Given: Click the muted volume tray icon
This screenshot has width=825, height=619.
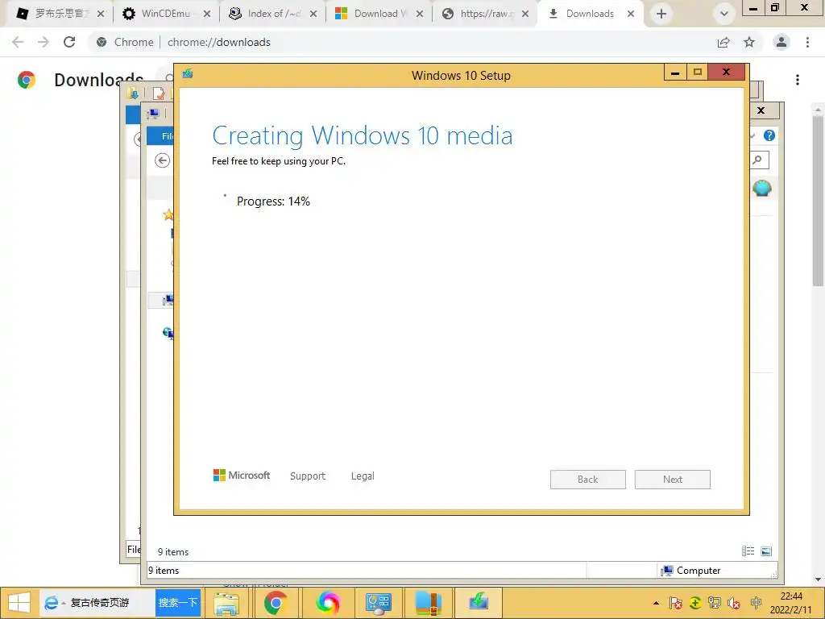Looking at the screenshot, I should (x=734, y=603).
